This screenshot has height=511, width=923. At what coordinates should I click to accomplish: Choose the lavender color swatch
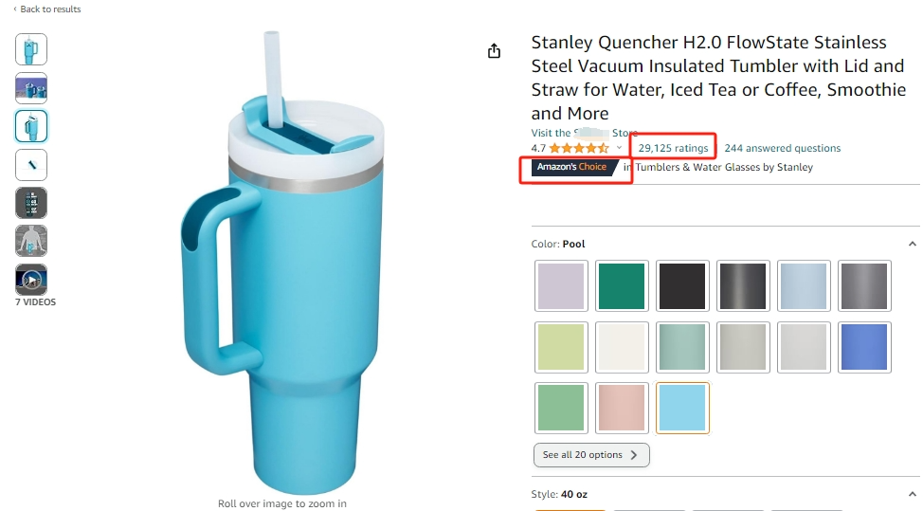tap(562, 286)
